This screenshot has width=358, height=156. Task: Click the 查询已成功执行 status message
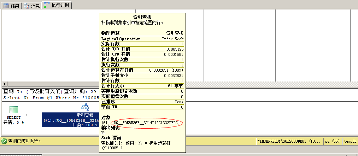tap(25, 141)
